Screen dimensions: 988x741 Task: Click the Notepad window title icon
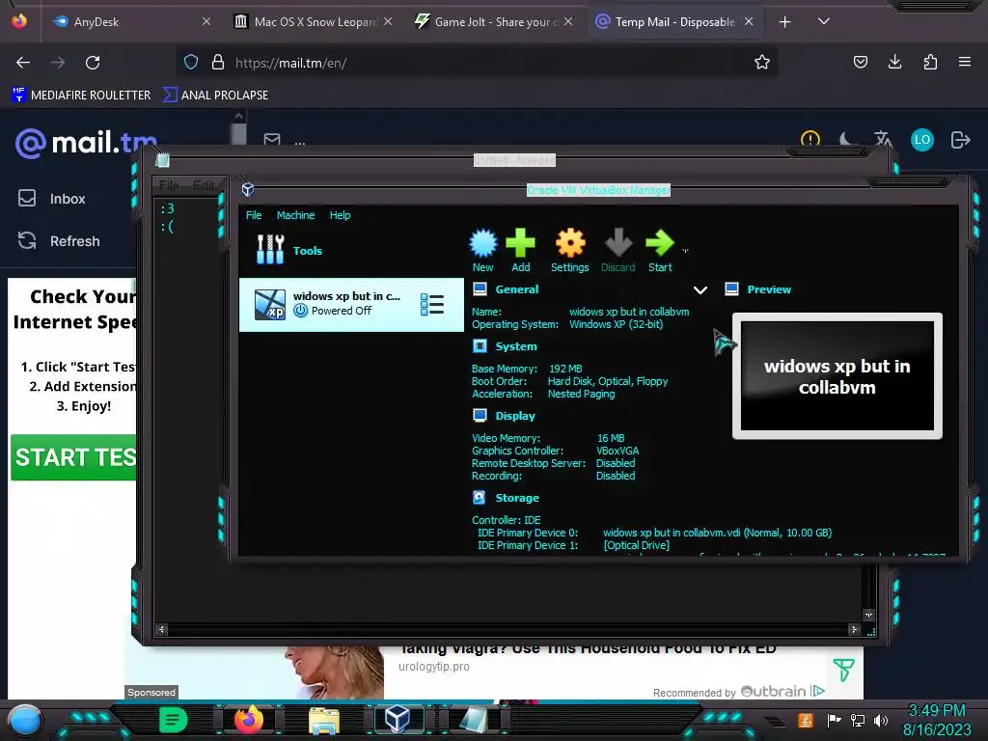[x=162, y=160]
